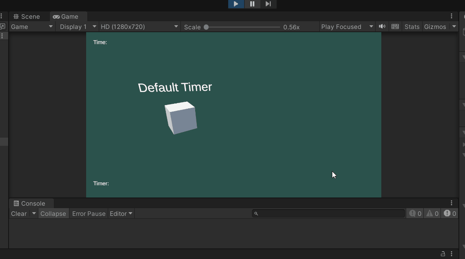Screen dimensions: 465x259
Task: Toggle the shortcuts keyboard icon
Action: 395,26
